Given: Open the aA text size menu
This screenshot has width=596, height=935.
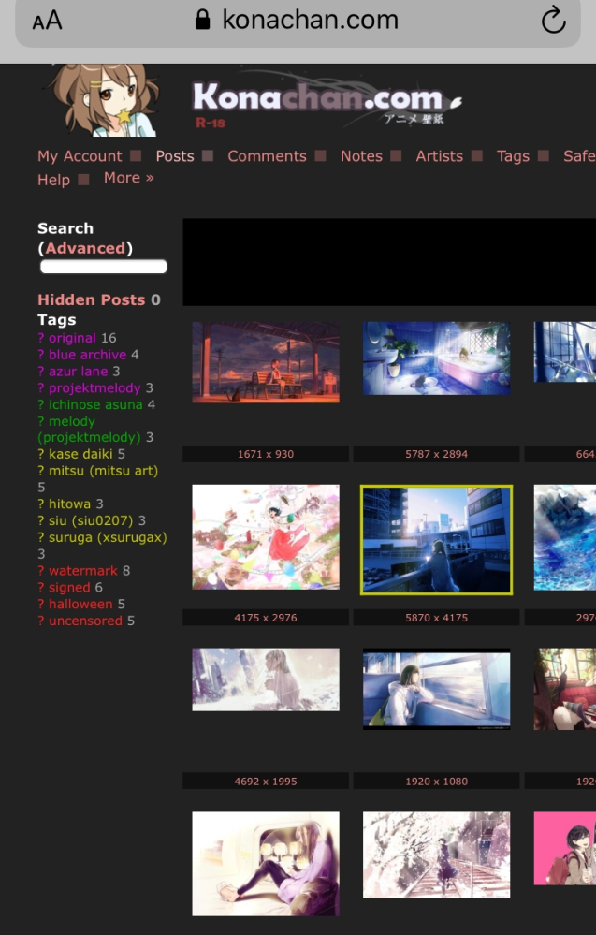Looking at the screenshot, I should [x=47, y=21].
